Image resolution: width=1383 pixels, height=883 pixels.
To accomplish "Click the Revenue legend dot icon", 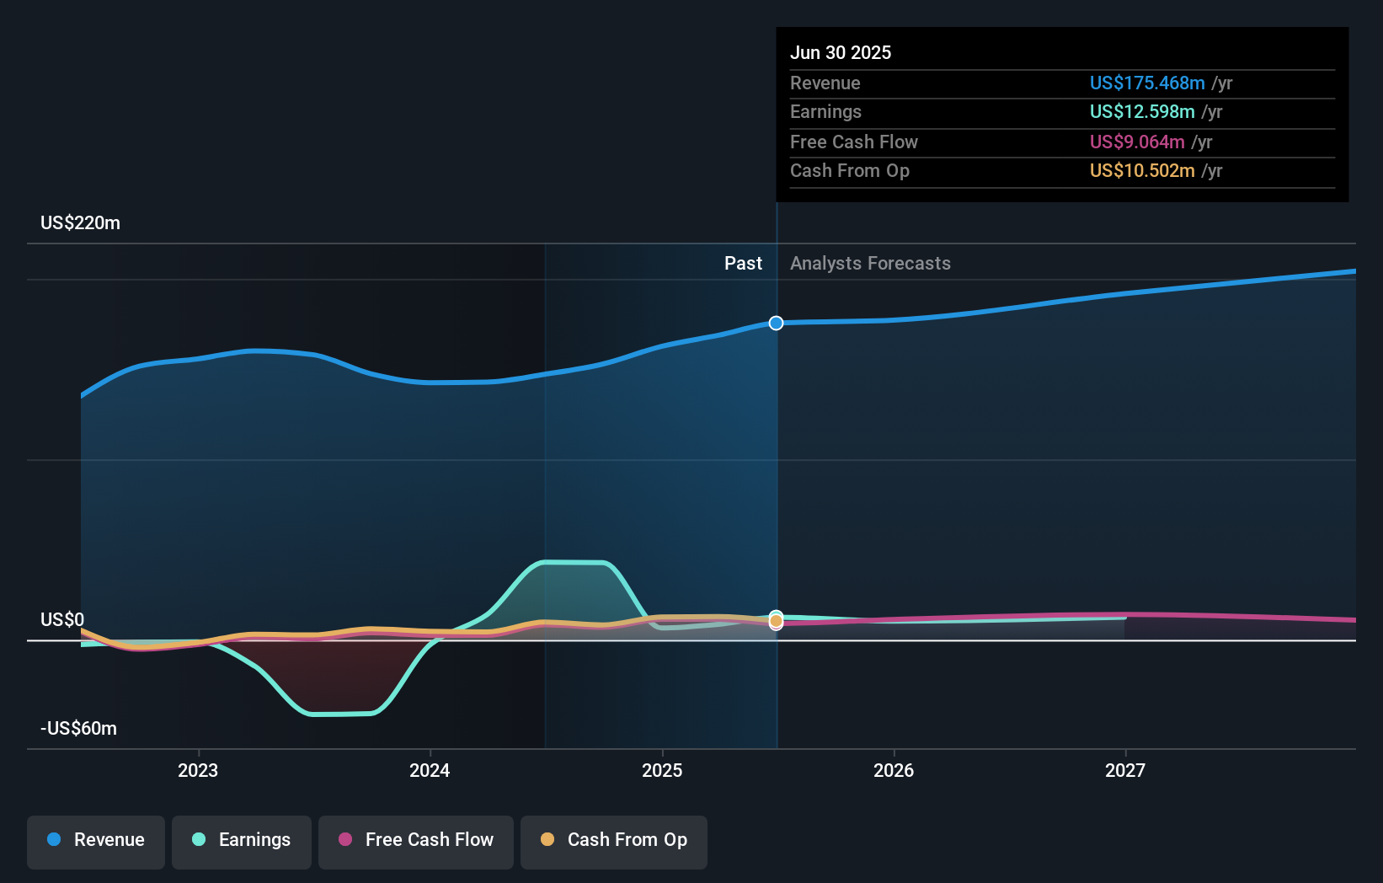I will 53,840.
